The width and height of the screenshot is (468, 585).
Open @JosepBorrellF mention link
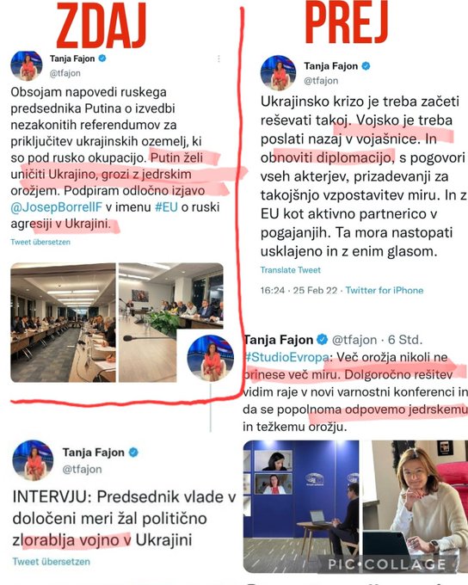tap(57, 207)
